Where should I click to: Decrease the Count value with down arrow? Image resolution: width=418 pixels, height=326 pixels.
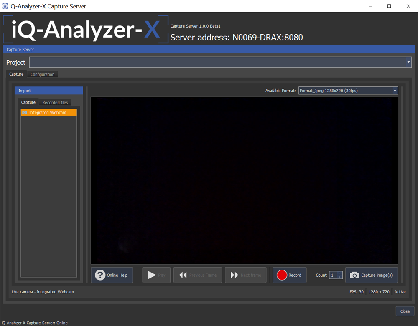[x=339, y=277]
